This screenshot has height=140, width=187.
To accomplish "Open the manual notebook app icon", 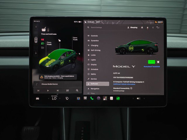I will tap(111, 98).
